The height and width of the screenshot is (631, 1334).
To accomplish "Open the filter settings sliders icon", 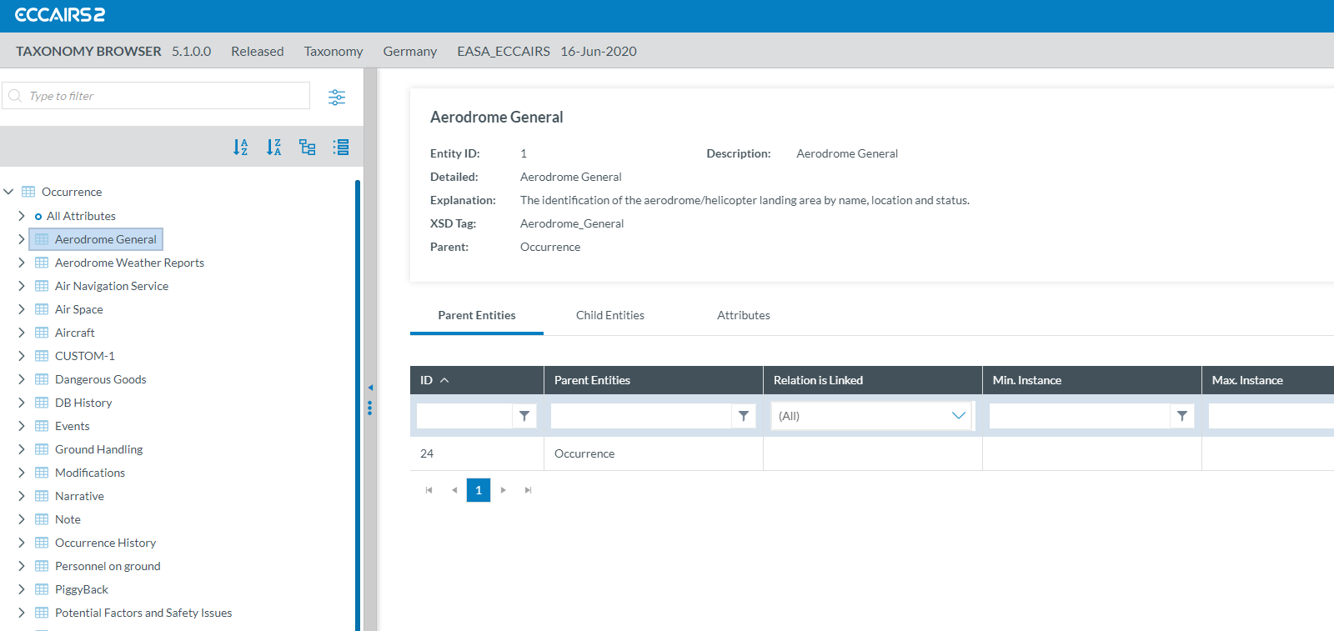I will click(337, 97).
